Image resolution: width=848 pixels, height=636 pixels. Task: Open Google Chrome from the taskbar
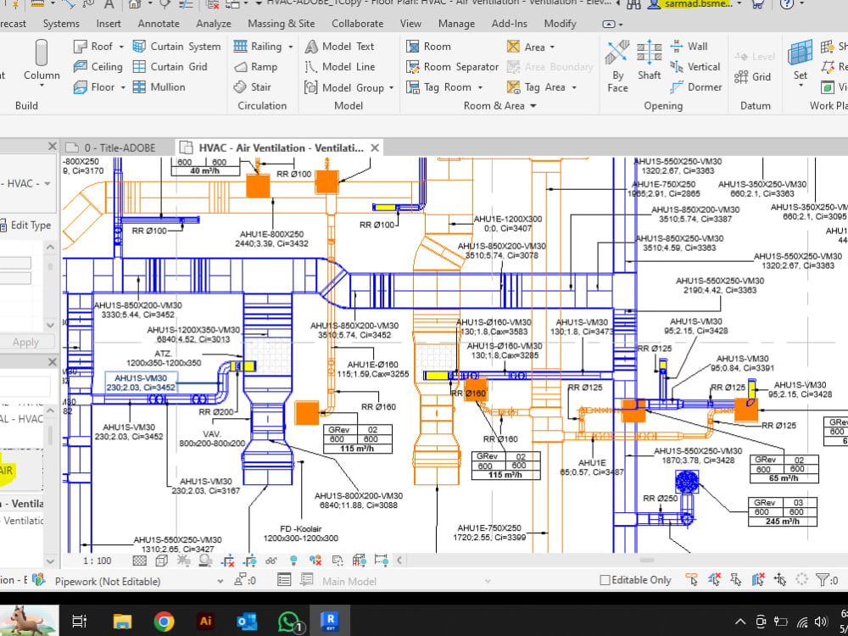[x=164, y=621]
